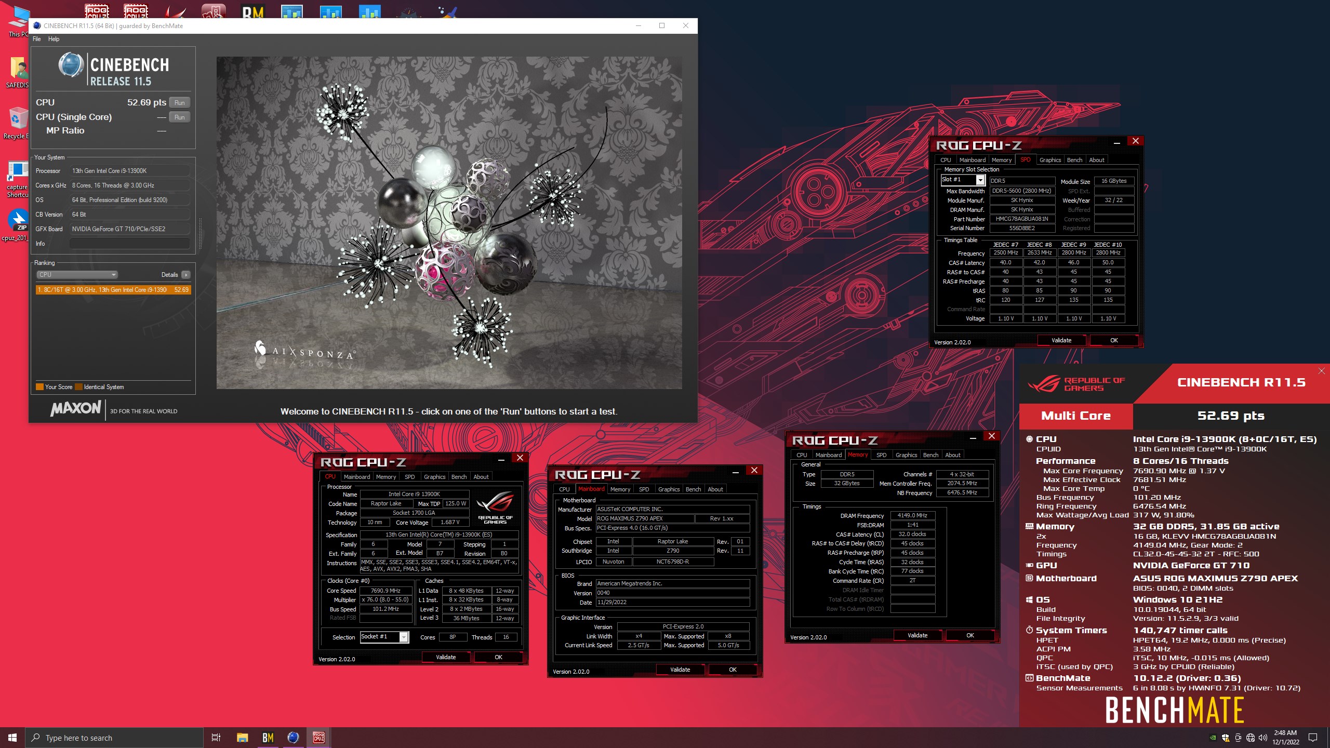The width and height of the screenshot is (1330, 748).
Task: Run the CPU multi-core benchmark
Action: point(180,103)
